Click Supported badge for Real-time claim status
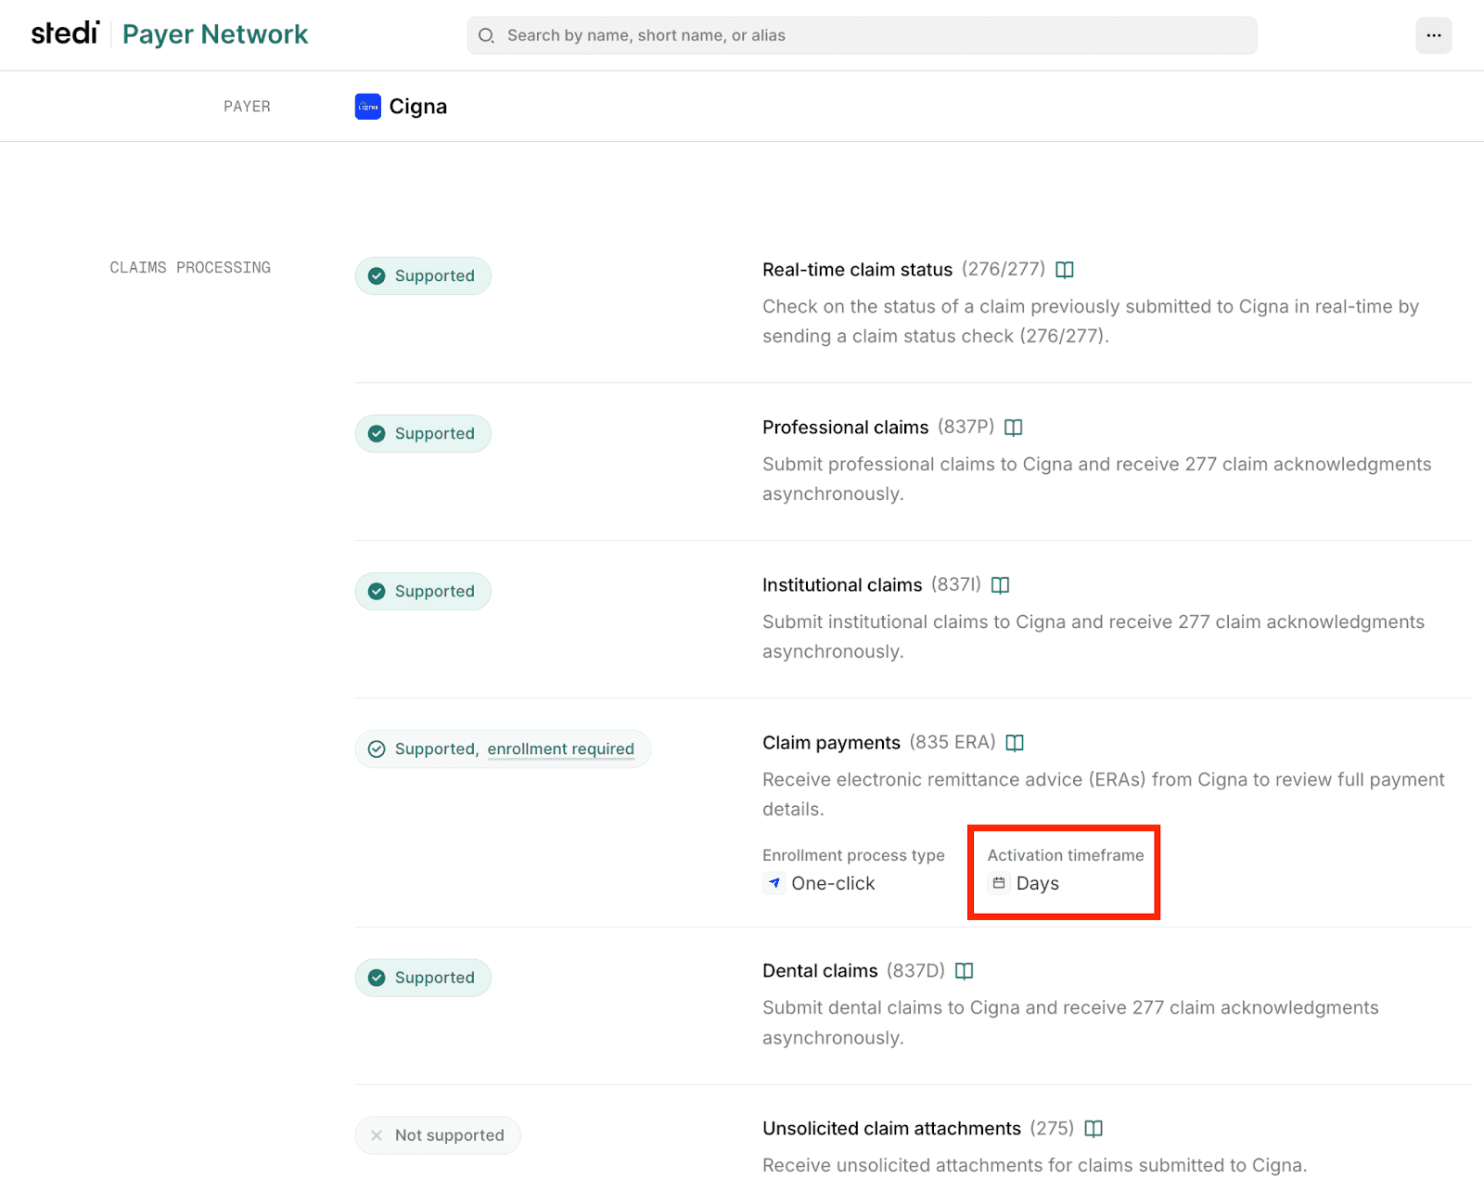Screen dimensions: 1484x1178 (423, 275)
